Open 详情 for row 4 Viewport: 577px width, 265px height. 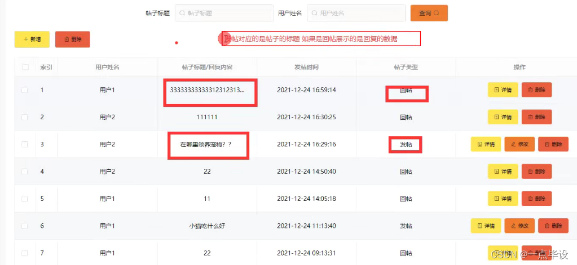coord(503,172)
